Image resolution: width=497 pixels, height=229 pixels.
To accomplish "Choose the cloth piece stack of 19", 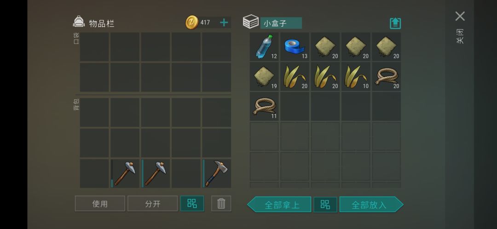I will tap(264, 76).
